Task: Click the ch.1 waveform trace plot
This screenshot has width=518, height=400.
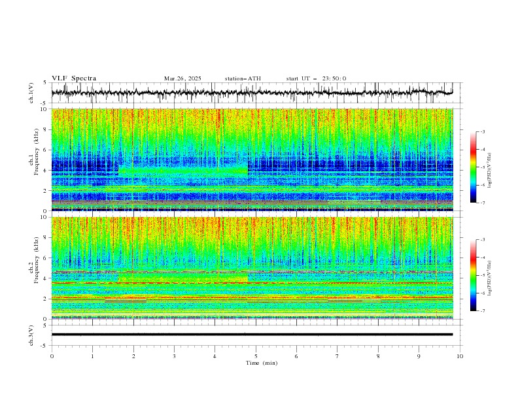Action: click(x=252, y=93)
